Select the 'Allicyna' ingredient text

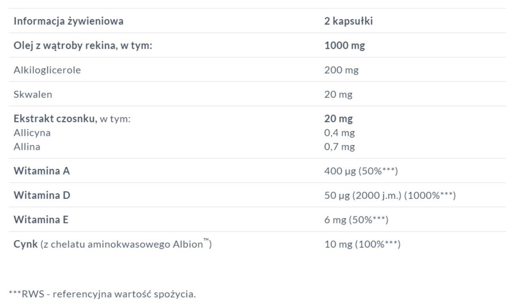32,133
